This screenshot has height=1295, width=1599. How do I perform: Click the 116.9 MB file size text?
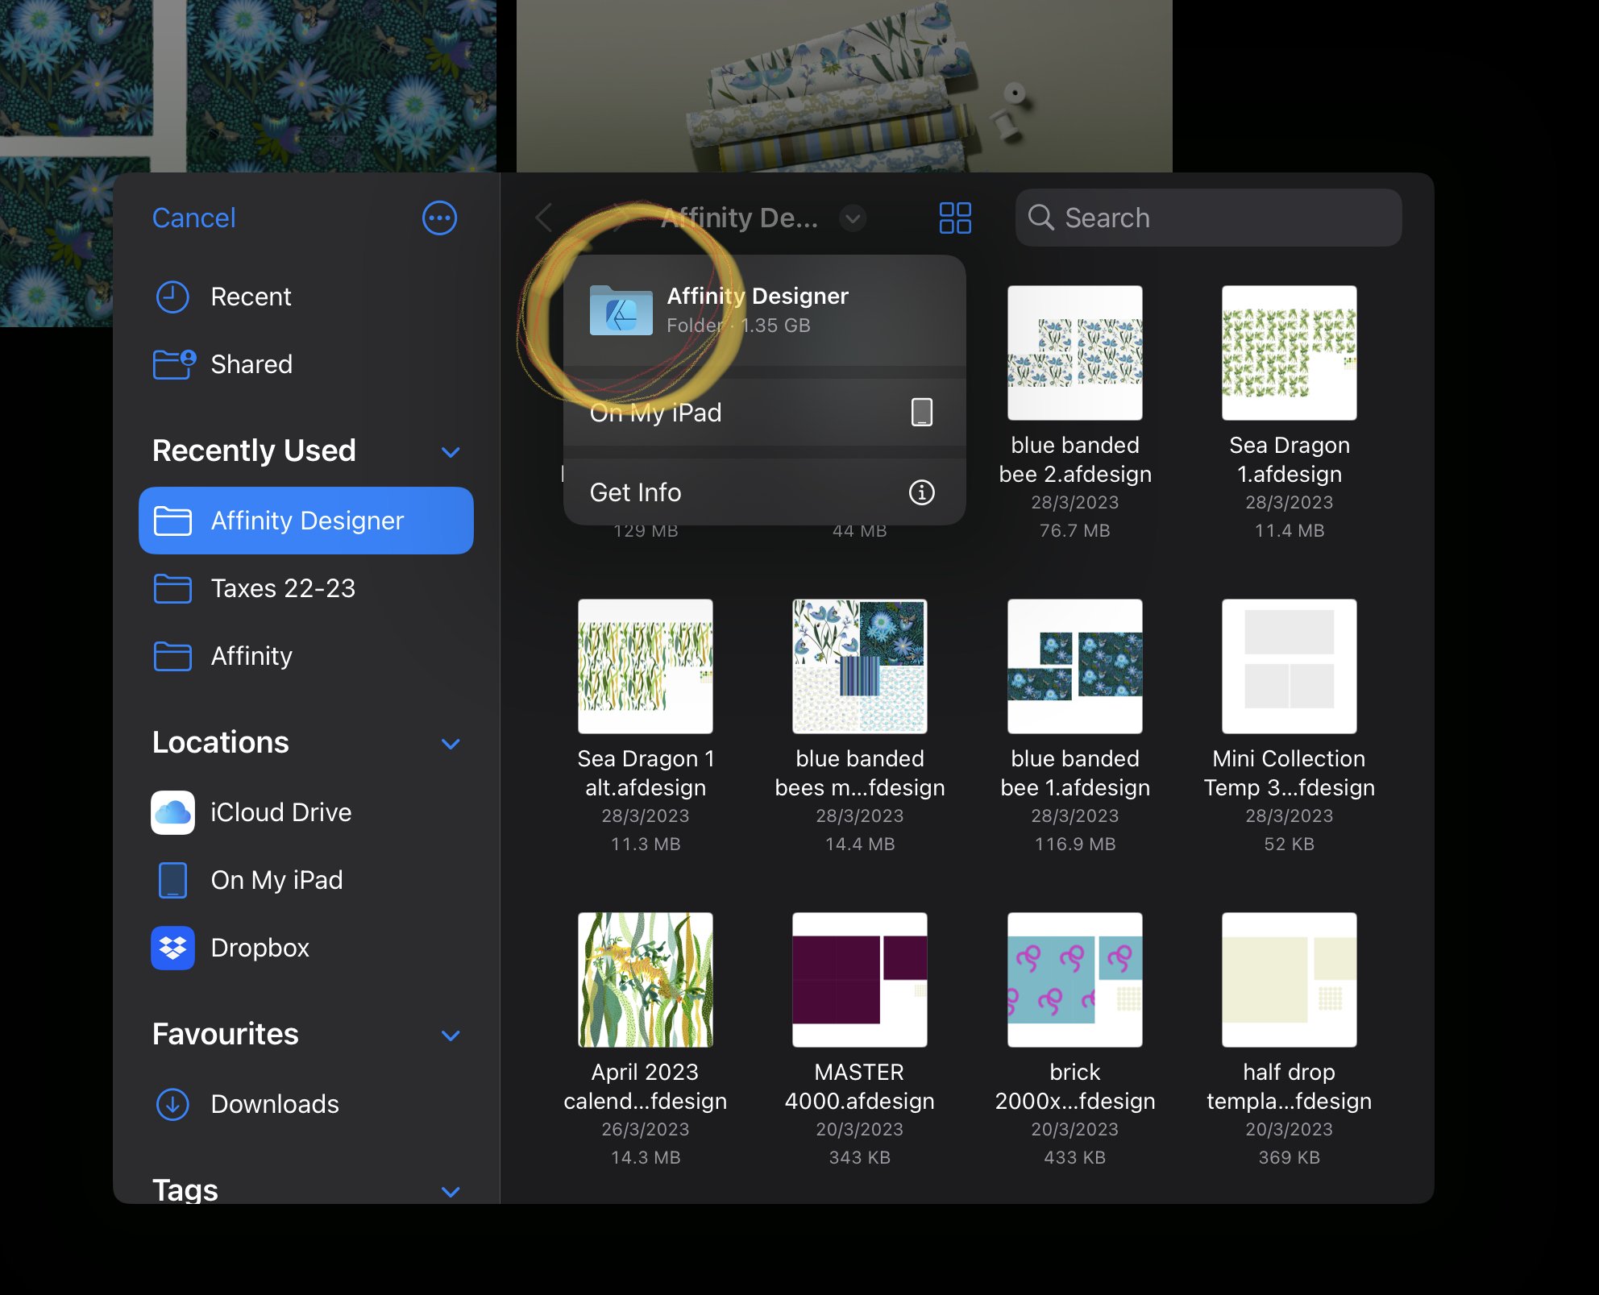[x=1074, y=844]
